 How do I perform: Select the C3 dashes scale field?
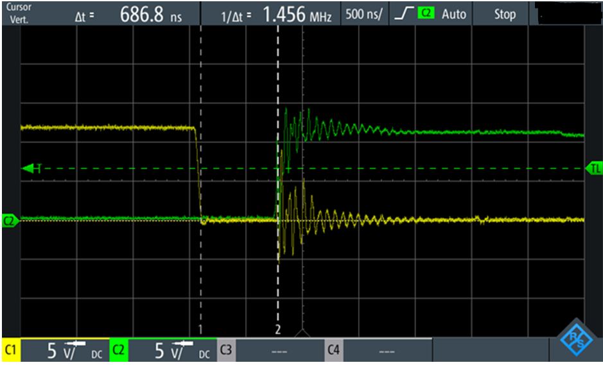pos(280,351)
